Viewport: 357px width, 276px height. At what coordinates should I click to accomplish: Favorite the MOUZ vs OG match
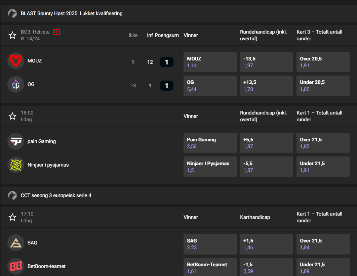12,35
